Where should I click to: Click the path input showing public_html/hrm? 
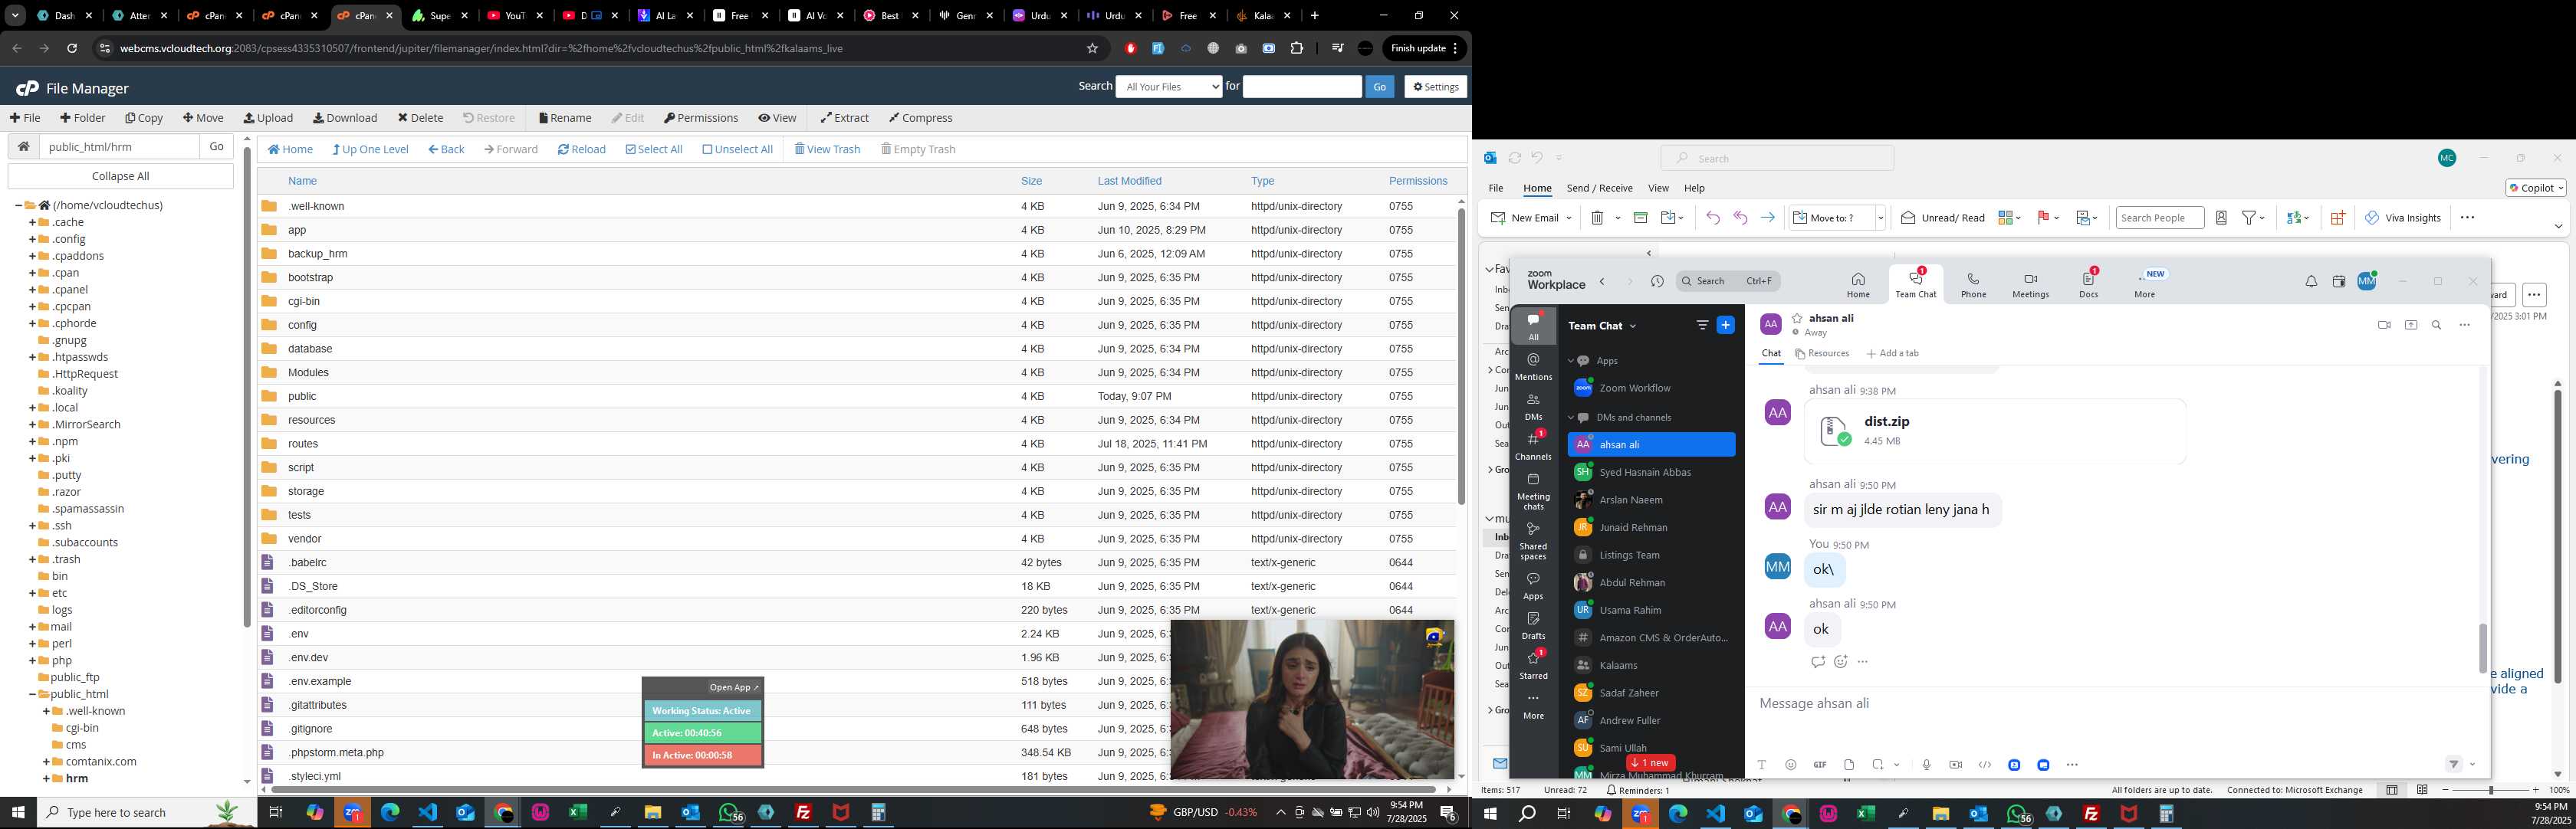(x=119, y=147)
